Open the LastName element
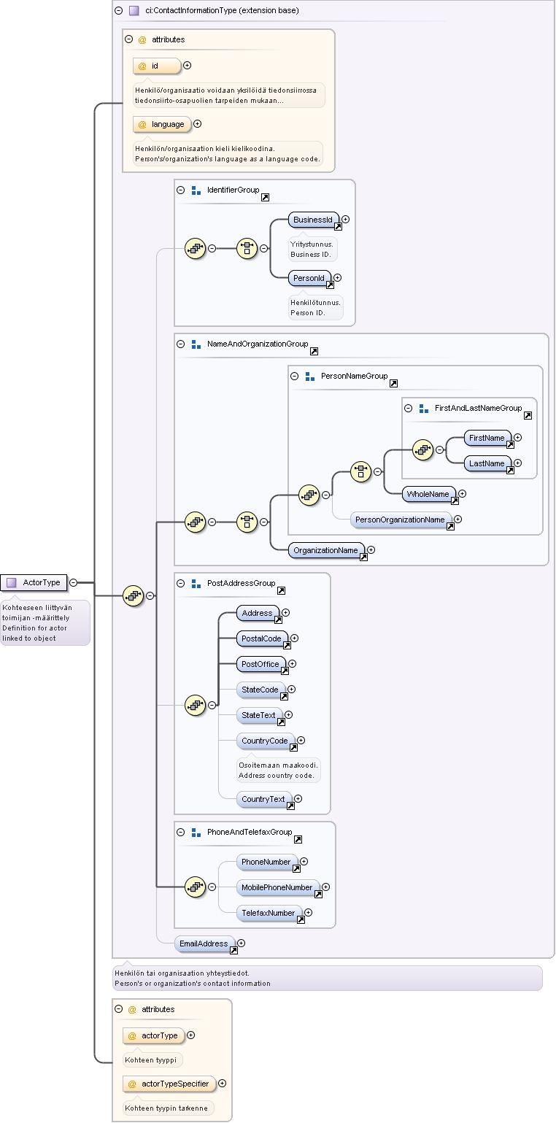The width and height of the screenshot is (556, 1123). tap(487, 463)
